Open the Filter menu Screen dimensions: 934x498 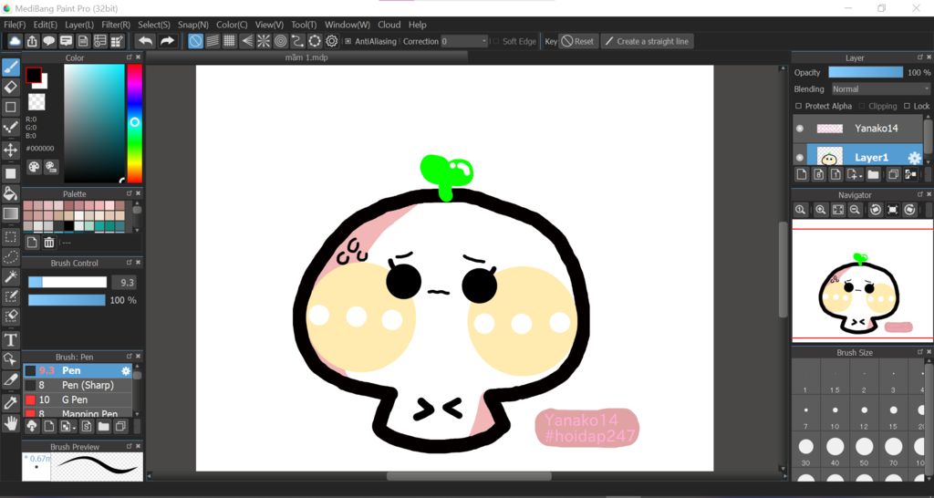tap(116, 25)
